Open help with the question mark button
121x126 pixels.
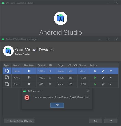click(111, 121)
